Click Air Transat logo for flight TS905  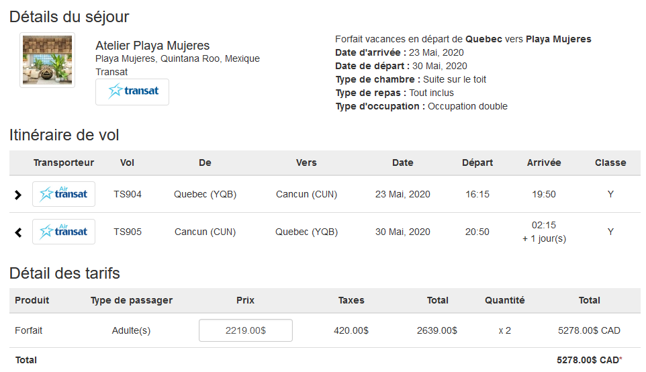point(64,232)
